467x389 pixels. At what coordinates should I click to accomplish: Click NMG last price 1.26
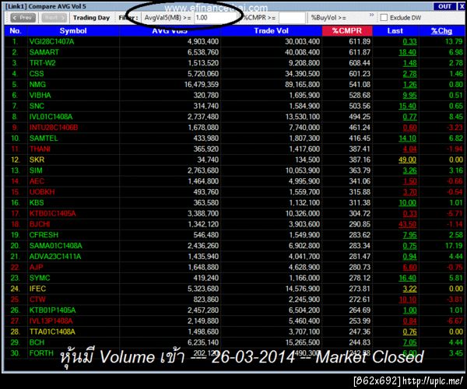[x=409, y=85]
